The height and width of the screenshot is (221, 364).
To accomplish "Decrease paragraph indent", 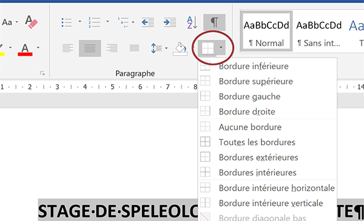I will point(147,22).
